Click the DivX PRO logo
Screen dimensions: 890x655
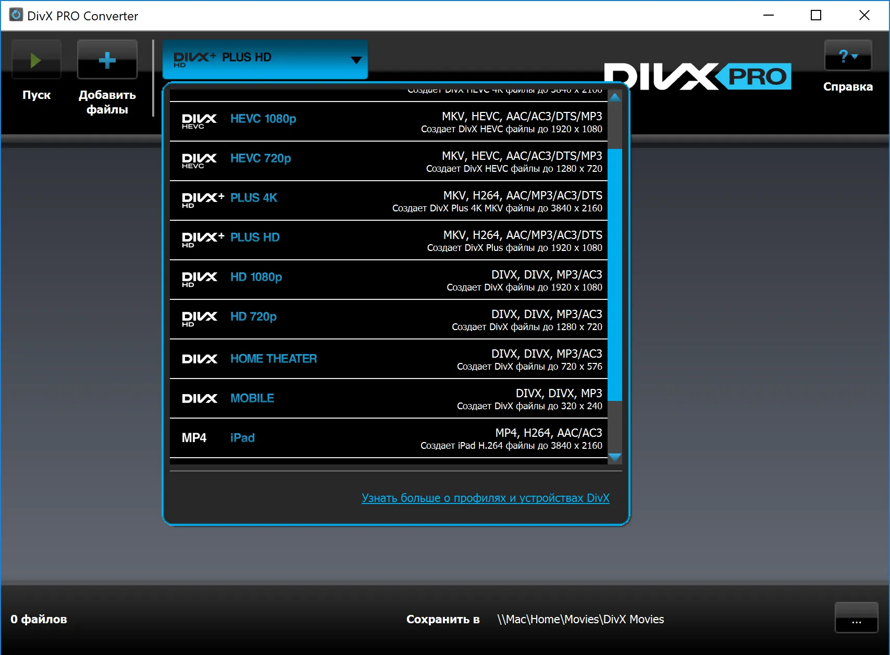(698, 77)
